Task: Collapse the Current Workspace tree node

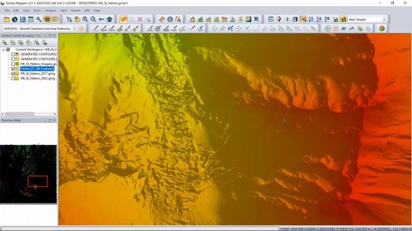Action: (x=3, y=49)
